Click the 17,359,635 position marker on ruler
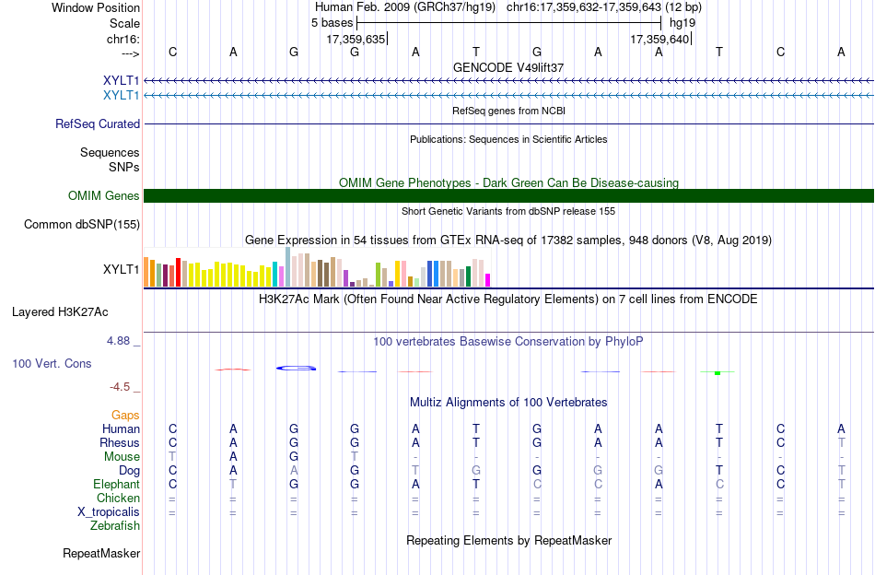875x575 pixels. (357, 39)
